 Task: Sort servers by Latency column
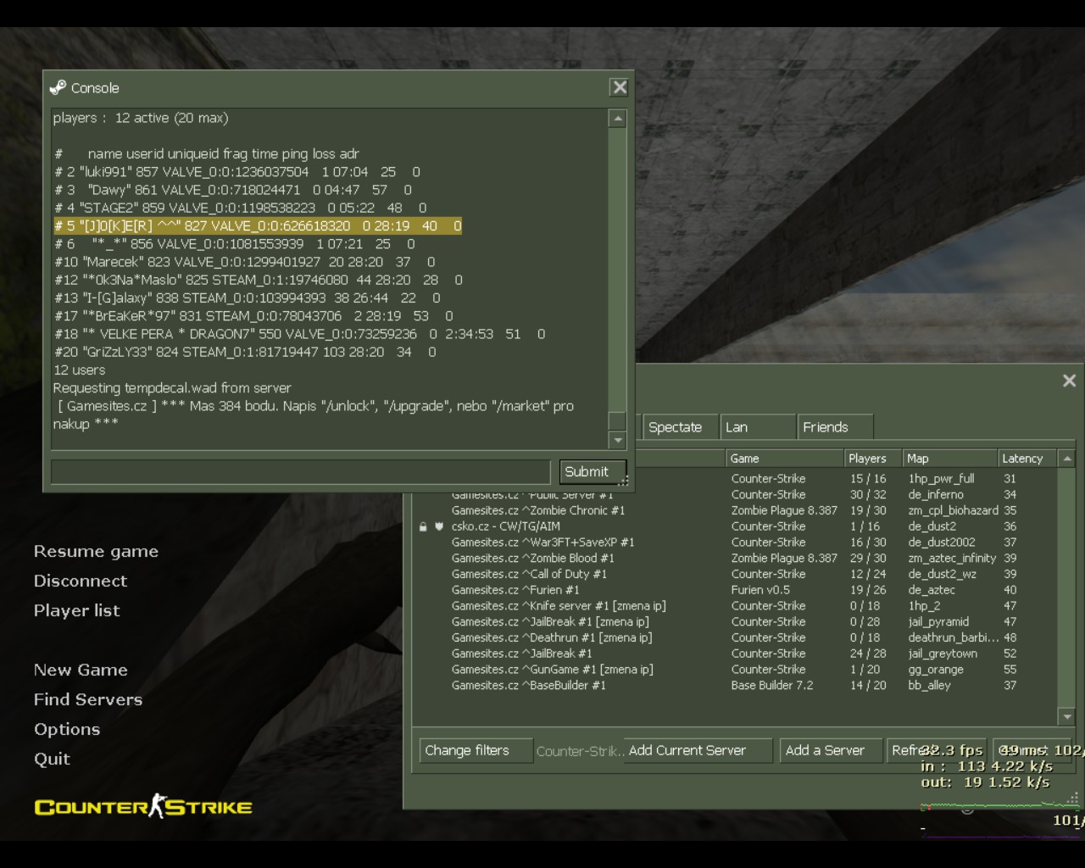pyautogui.click(x=1027, y=459)
